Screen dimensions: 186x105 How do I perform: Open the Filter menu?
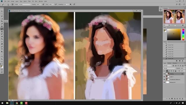pos(29,1)
